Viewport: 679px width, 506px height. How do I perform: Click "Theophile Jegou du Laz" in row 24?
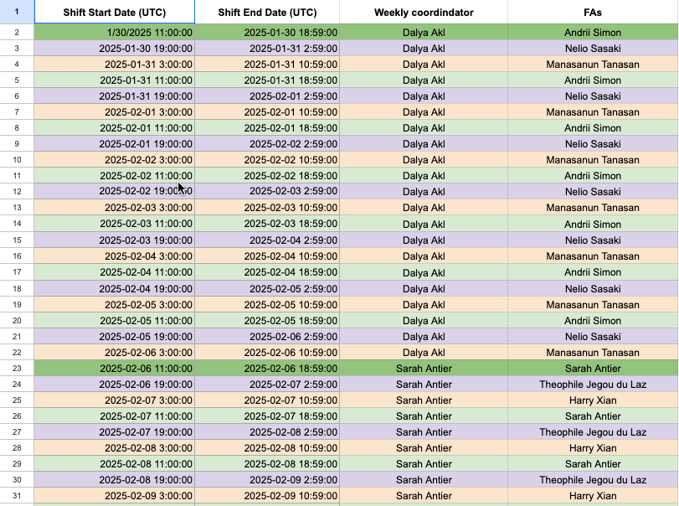591,385
